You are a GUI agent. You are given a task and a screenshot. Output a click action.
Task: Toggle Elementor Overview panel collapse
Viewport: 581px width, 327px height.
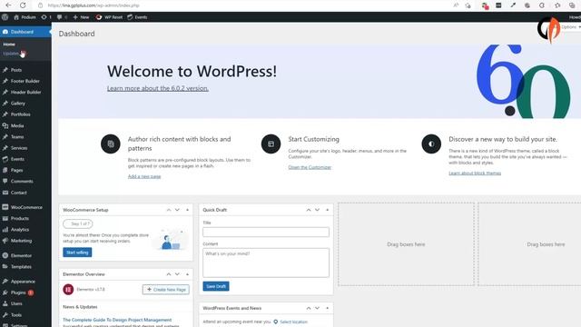[187, 274]
